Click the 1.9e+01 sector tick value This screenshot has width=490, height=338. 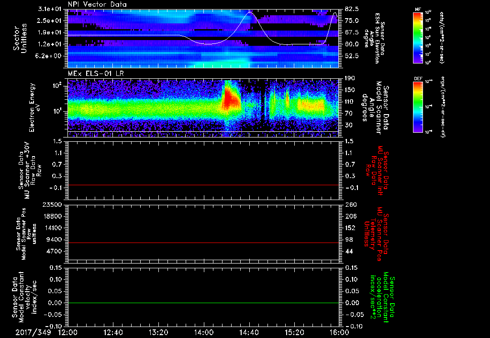tap(51, 32)
